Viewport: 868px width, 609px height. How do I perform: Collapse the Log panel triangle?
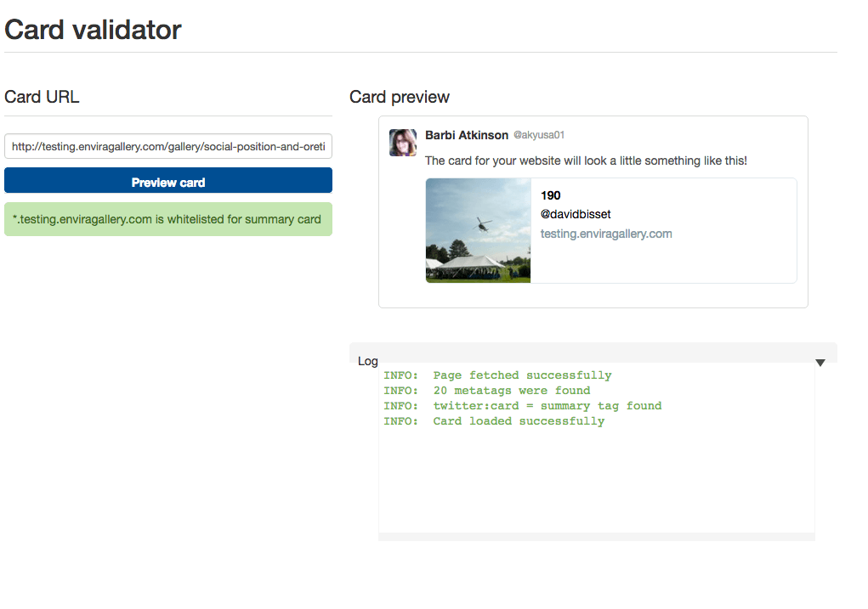click(x=820, y=363)
